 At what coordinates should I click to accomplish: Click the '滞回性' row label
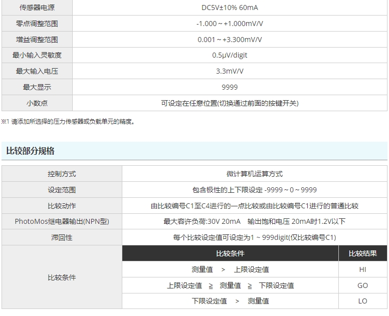coord(62,237)
